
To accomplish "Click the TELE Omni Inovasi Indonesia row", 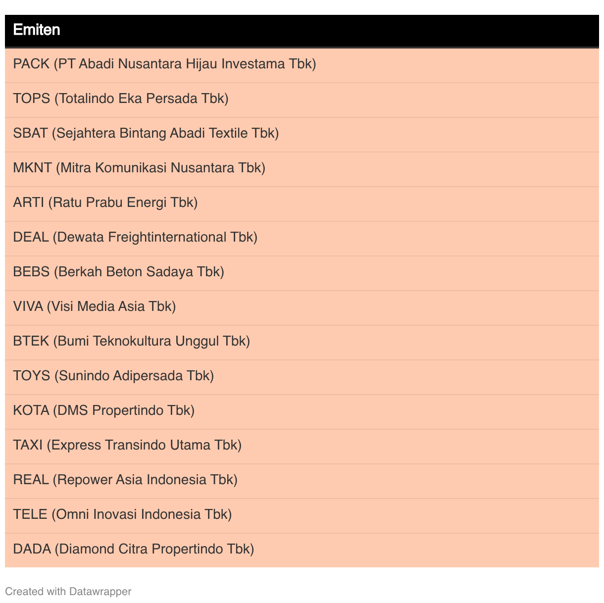I will point(122,514).
